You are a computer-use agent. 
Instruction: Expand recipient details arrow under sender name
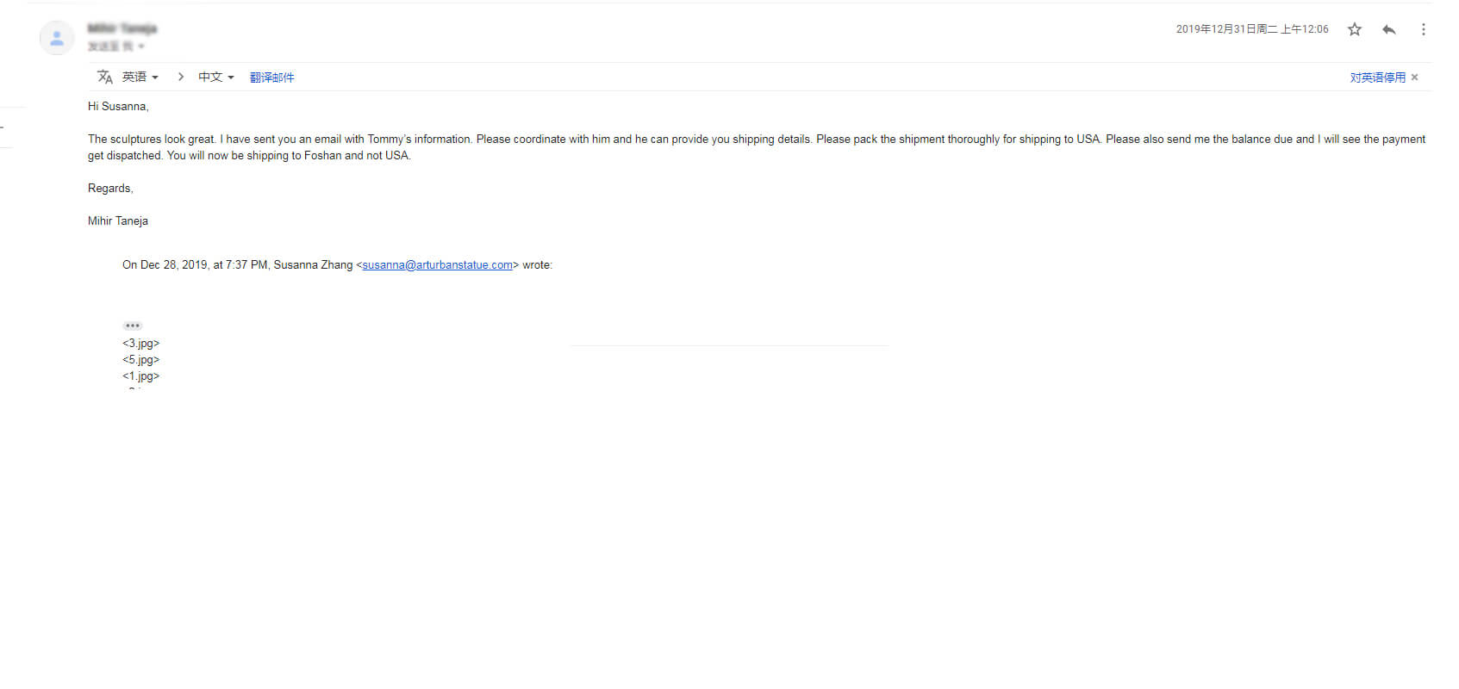(x=141, y=47)
